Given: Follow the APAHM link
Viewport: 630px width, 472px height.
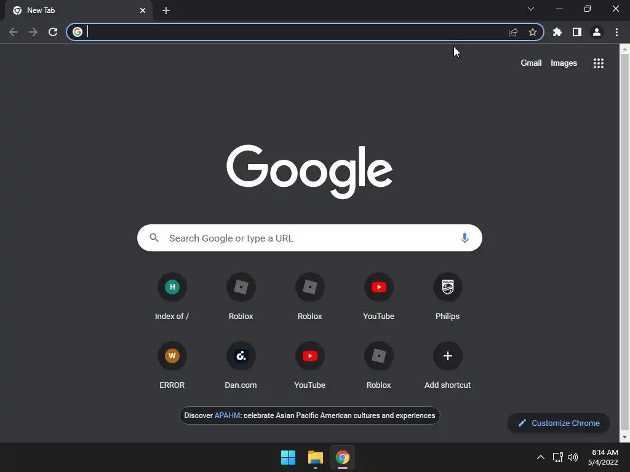Looking at the screenshot, I should pyautogui.click(x=227, y=415).
